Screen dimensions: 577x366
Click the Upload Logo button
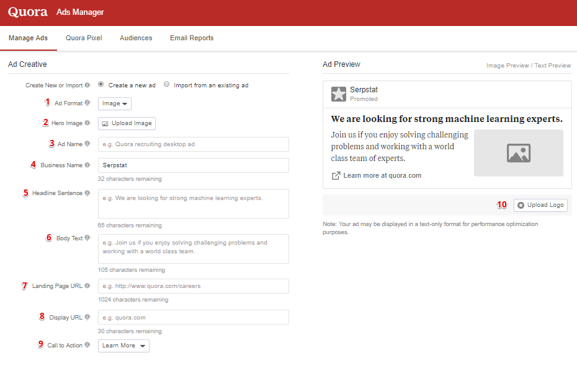540,205
